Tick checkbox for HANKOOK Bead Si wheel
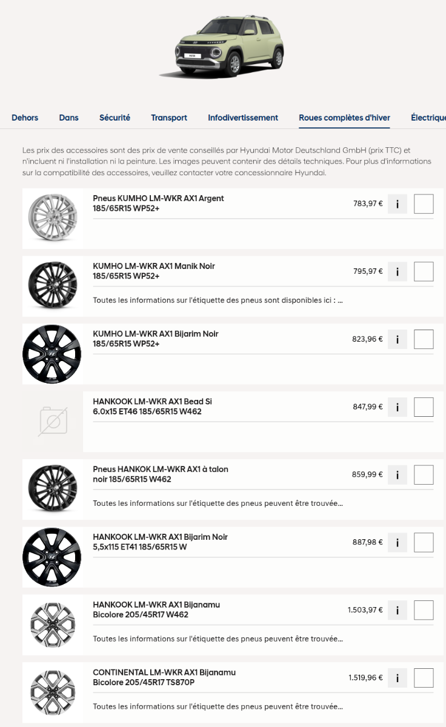 click(424, 407)
